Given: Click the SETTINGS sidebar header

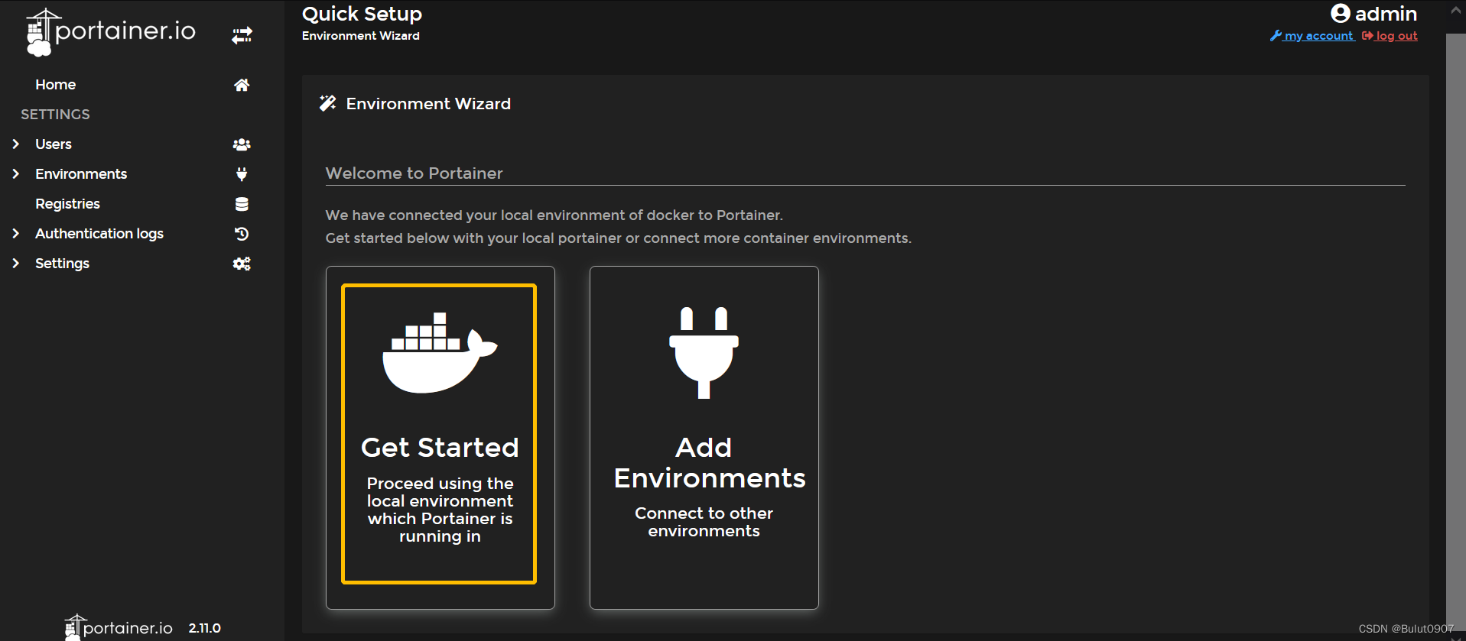Looking at the screenshot, I should [x=55, y=115].
